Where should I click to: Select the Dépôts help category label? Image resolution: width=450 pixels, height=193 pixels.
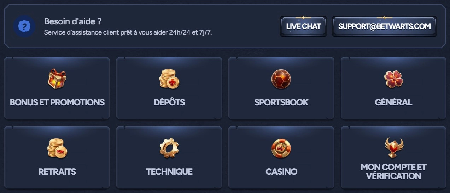(169, 102)
